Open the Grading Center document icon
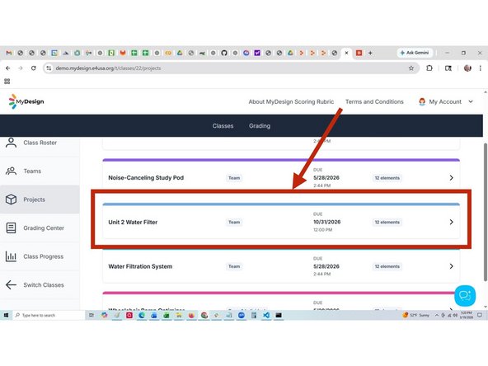Screen dimensions: 488x366 click(x=12, y=228)
